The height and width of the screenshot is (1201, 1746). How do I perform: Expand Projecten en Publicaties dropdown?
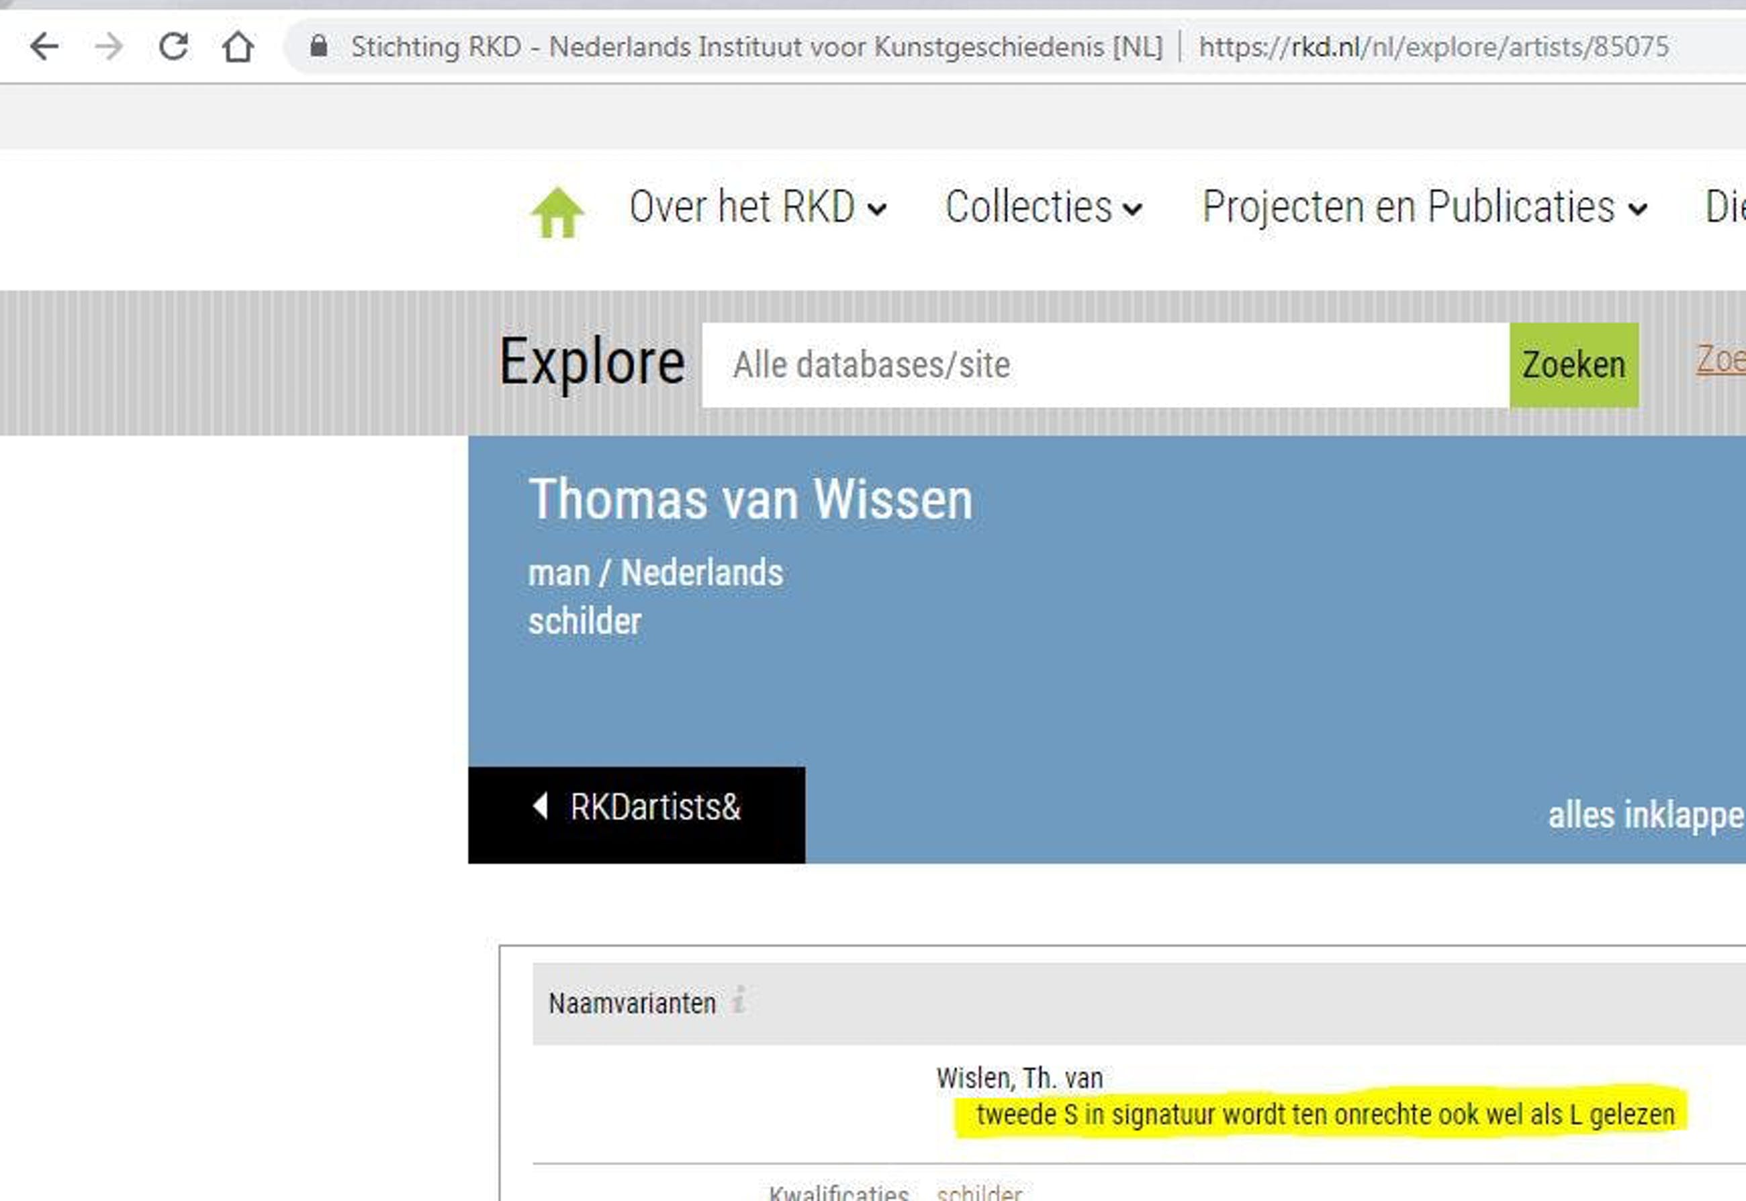pos(1424,207)
